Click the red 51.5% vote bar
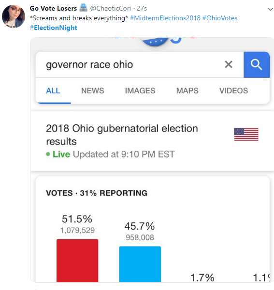274x290 pixels. pyautogui.click(x=77, y=261)
